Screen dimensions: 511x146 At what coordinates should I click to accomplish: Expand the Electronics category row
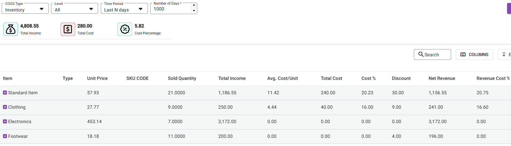pos(5,121)
